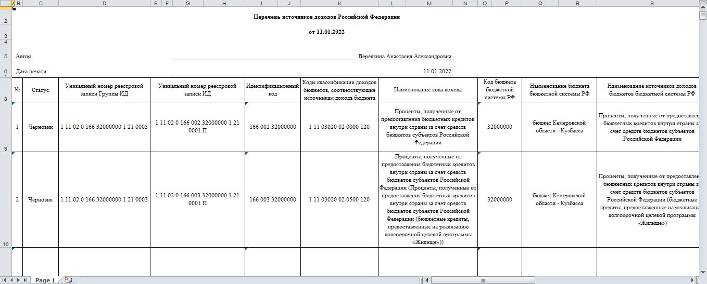The width and height of the screenshot is (707, 284).
Task: Select column K header
Action: 339,3
